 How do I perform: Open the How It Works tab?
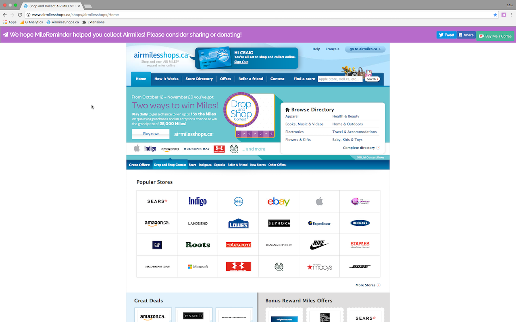[x=166, y=79]
